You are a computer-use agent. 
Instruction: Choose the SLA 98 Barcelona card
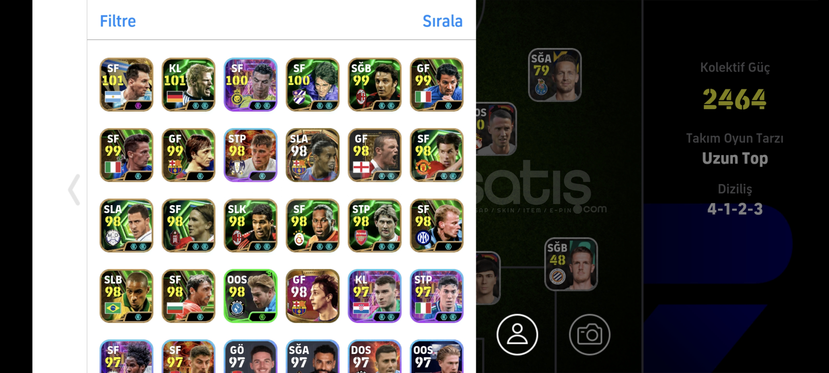pos(312,155)
